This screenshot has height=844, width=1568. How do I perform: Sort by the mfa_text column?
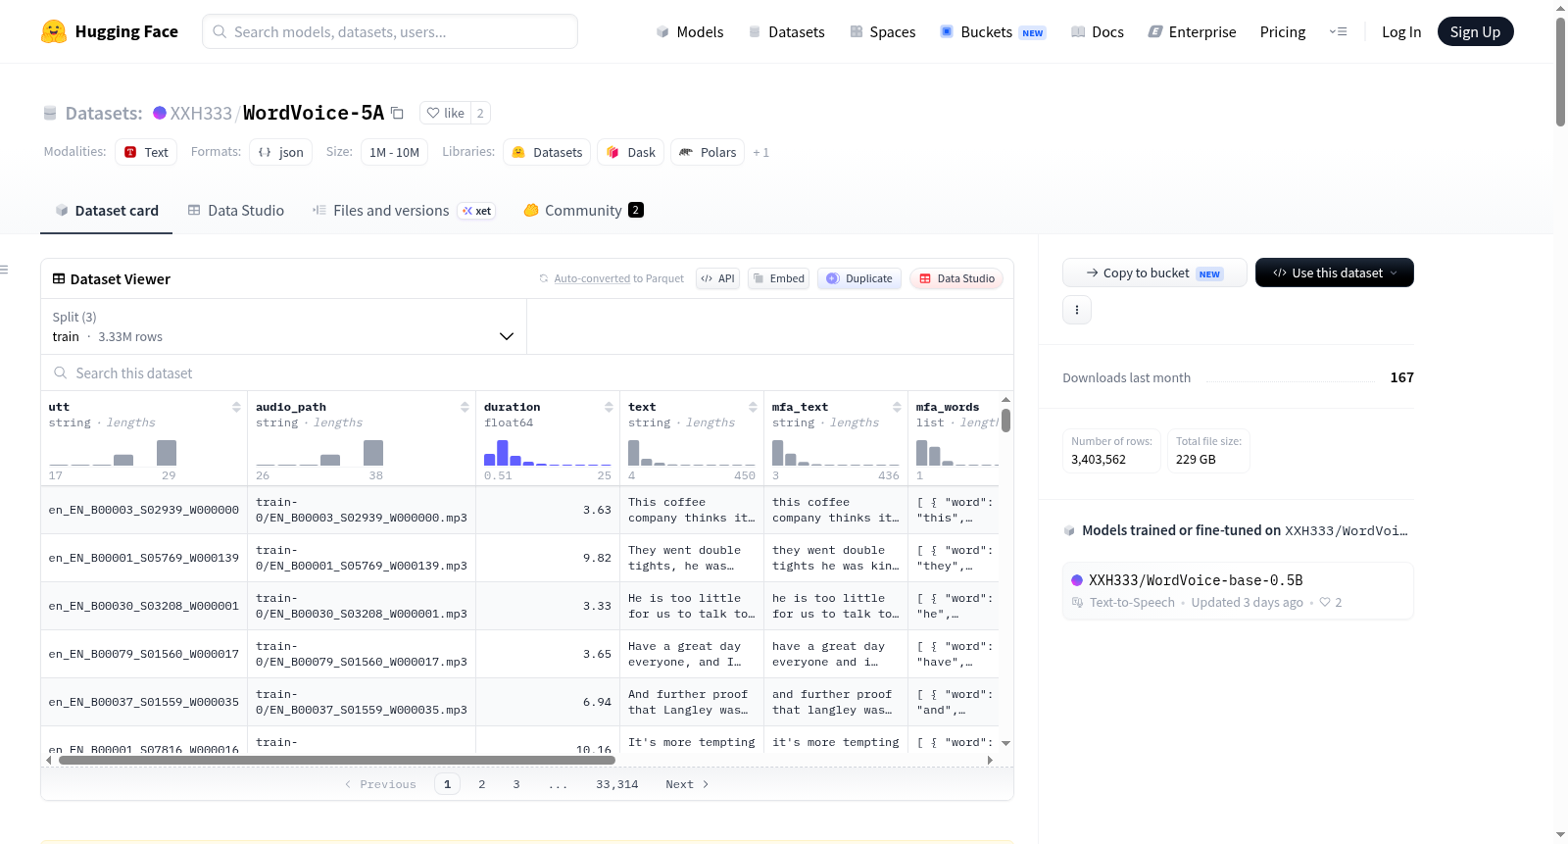(x=897, y=407)
